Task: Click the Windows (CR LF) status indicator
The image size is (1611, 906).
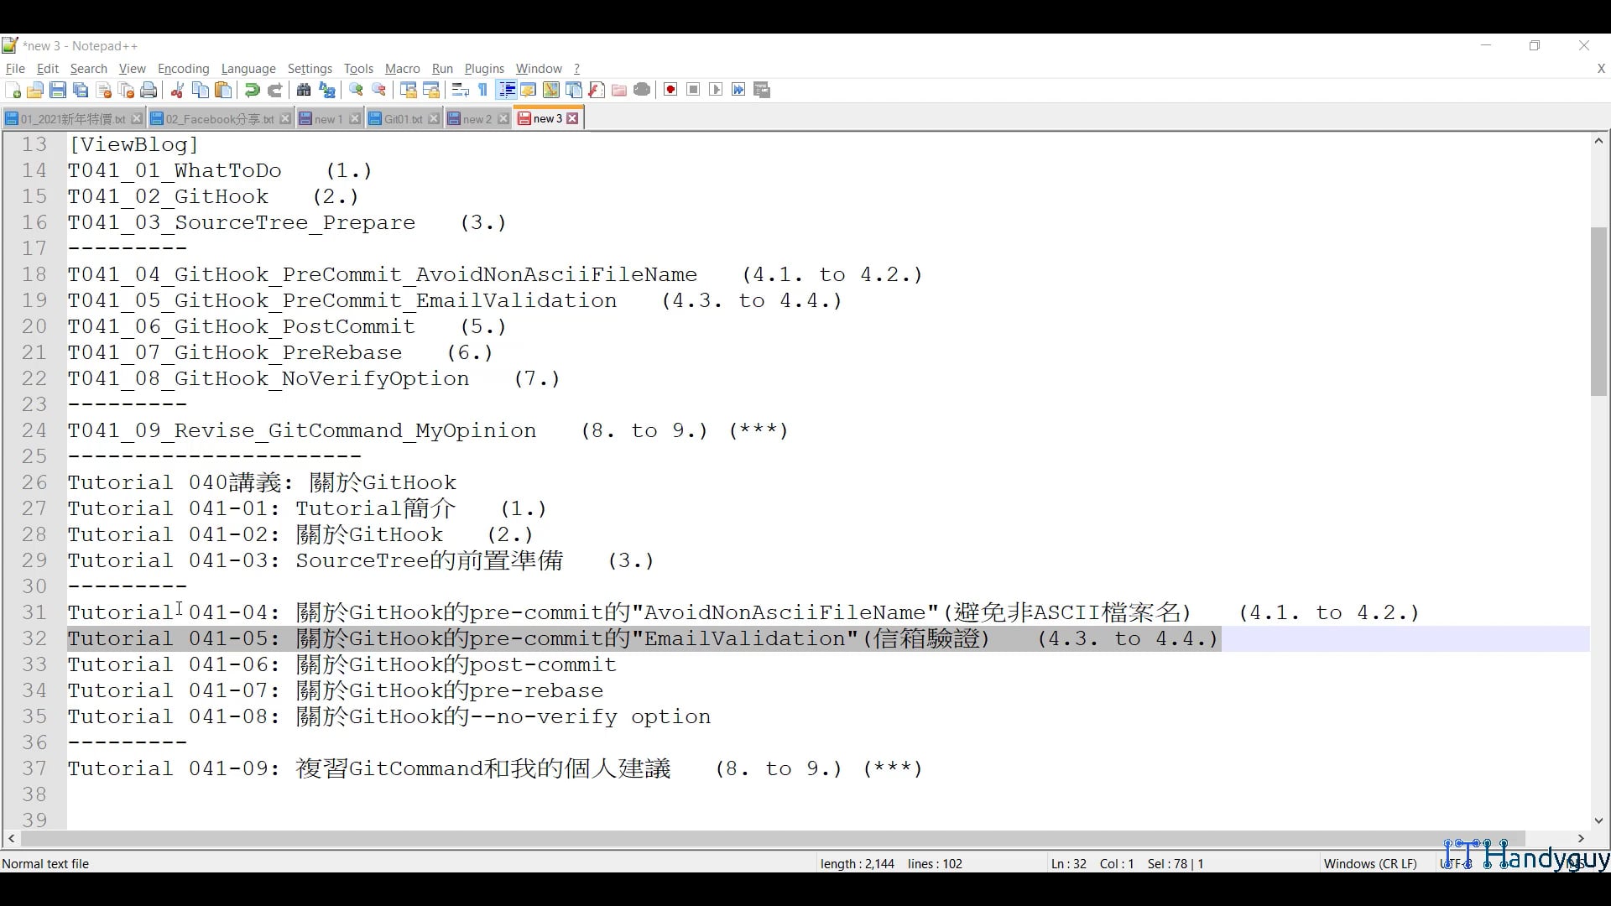Action: coord(1370,863)
